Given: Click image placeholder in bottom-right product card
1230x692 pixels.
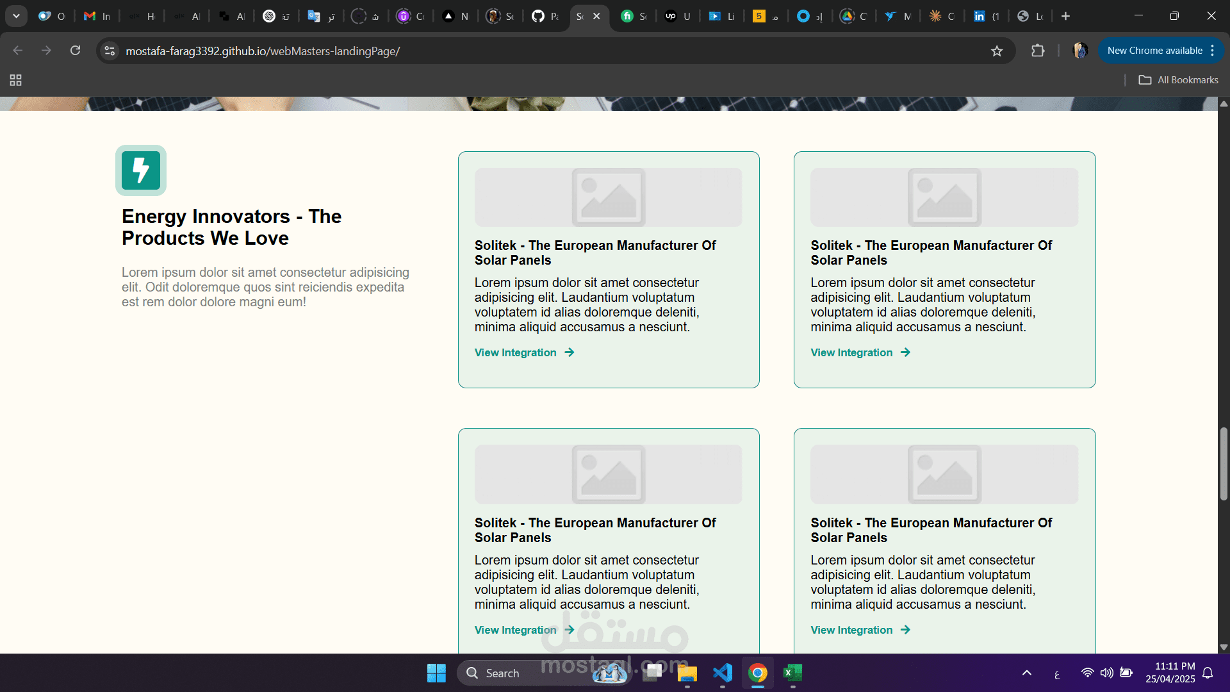Looking at the screenshot, I should pos(944,474).
